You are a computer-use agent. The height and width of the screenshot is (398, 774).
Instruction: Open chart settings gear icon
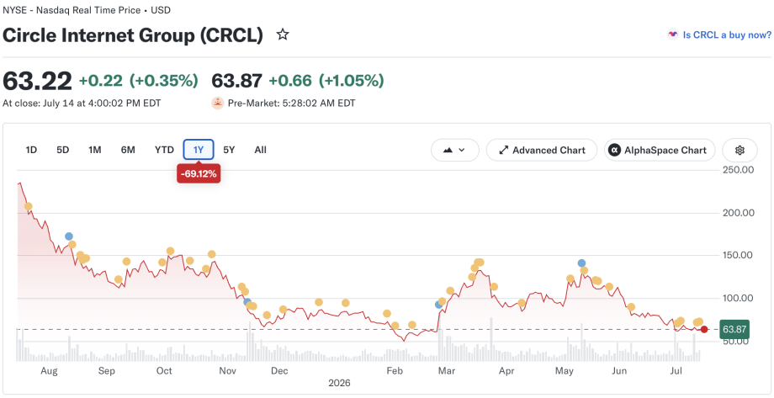(740, 150)
